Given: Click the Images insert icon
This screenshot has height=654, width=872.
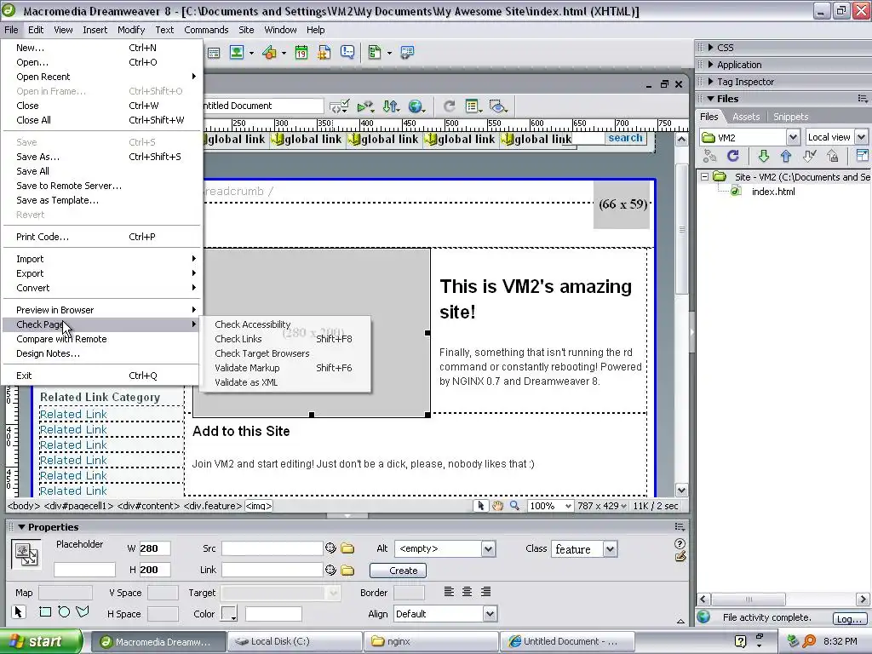Looking at the screenshot, I should (237, 53).
